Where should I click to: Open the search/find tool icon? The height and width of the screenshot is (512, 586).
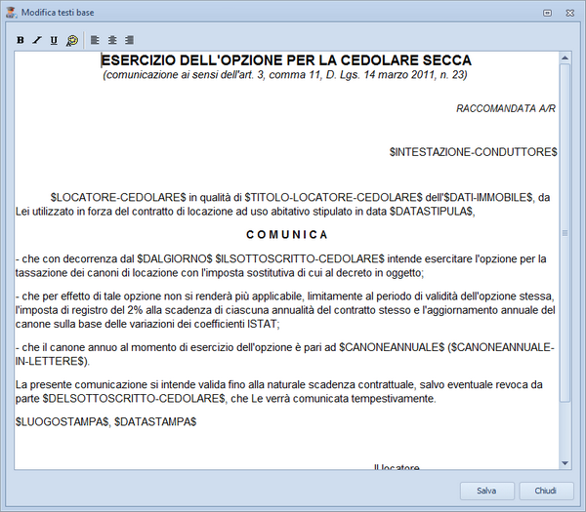71,40
